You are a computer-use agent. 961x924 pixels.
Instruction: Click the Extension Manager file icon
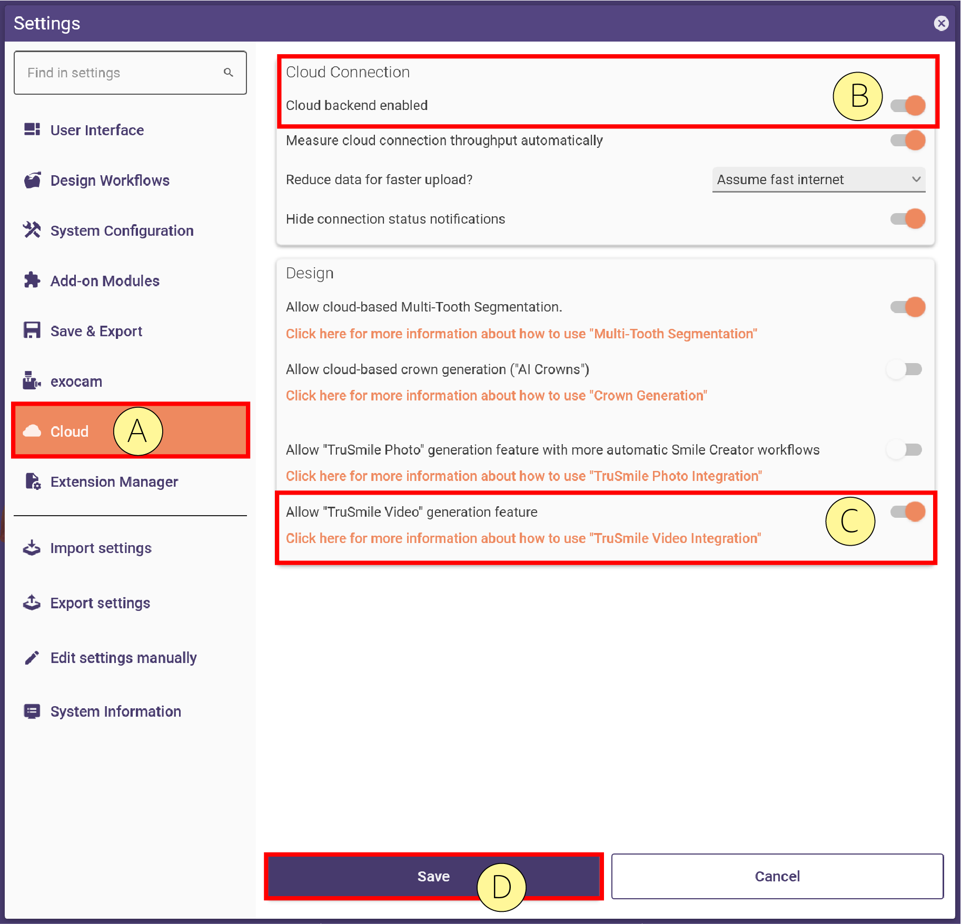tap(32, 481)
